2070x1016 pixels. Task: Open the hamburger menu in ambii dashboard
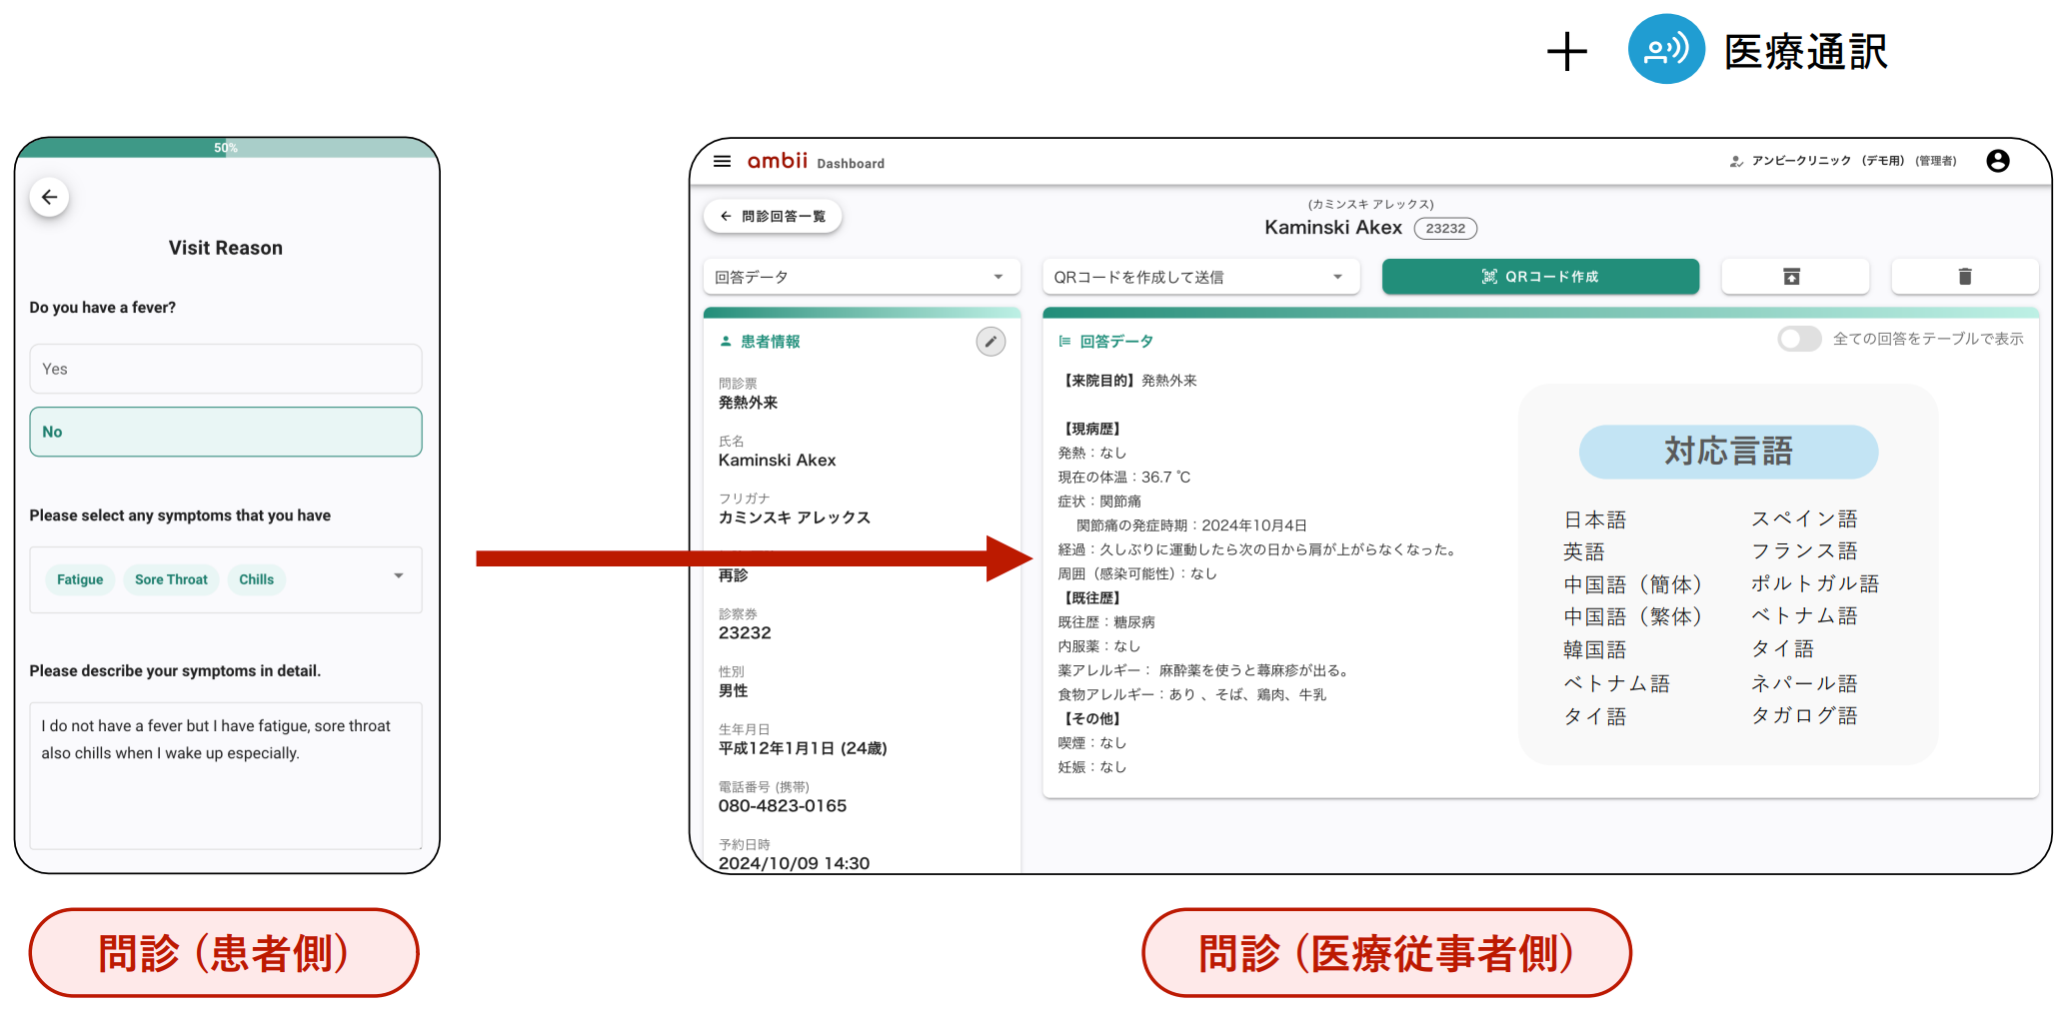coord(722,162)
